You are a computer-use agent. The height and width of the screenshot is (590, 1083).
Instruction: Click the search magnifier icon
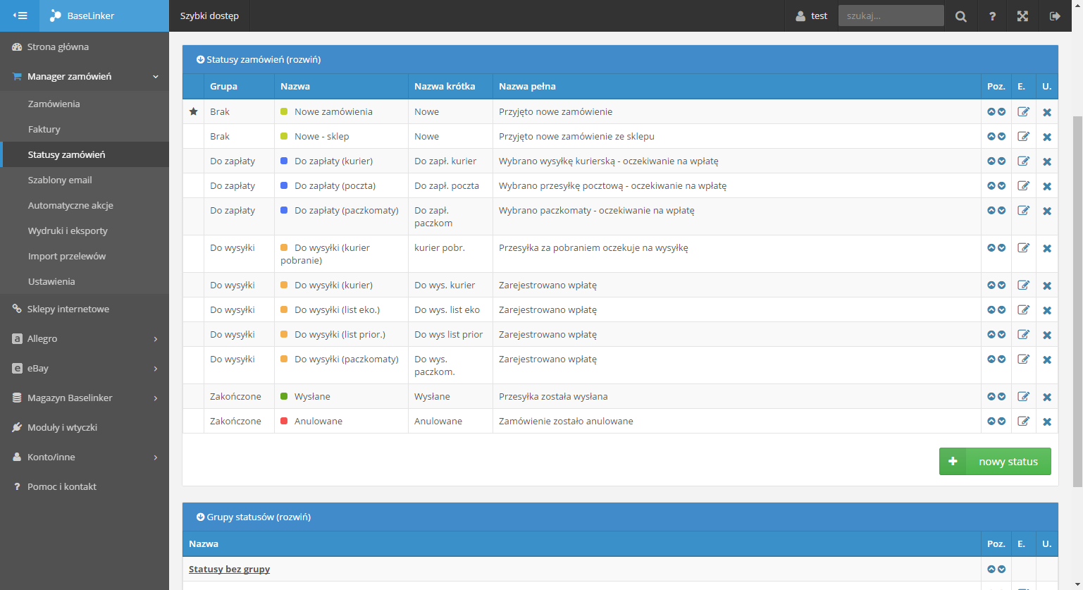(x=961, y=16)
